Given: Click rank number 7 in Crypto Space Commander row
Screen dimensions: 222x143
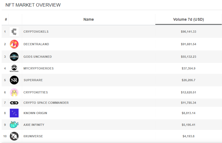Looking at the screenshot, I should coord(5,103).
